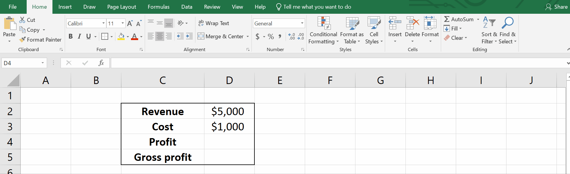The height and width of the screenshot is (174, 570).
Task: Click the formula bar input
Action: pyautogui.click(x=338, y=63)
